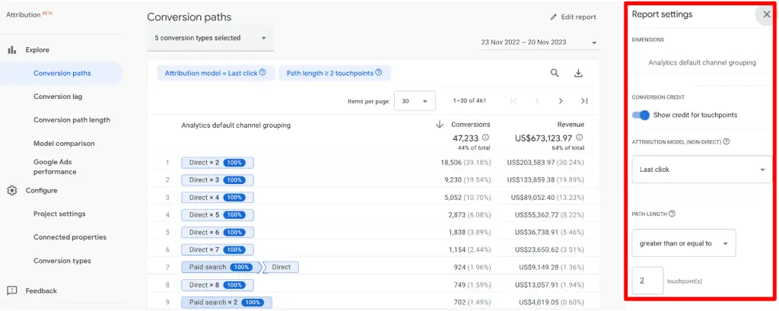Screen dimensions: 779x311
Task: Toggle Show credit for touchpoints switch
Action: (641, 115)
